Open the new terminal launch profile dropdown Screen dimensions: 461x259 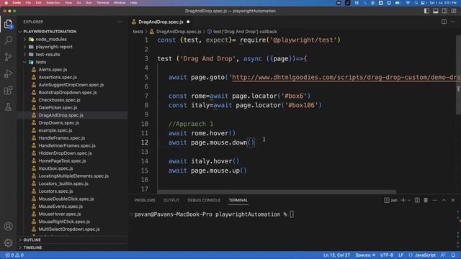point(409,200)
